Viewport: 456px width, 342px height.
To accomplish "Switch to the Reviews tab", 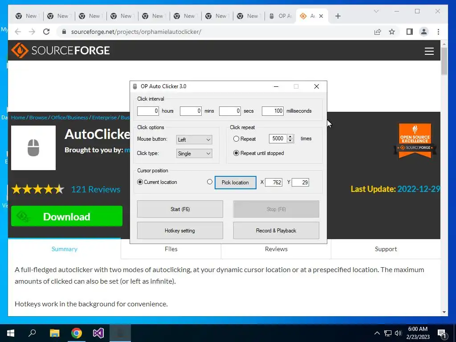I will click(x=276, y=249).
